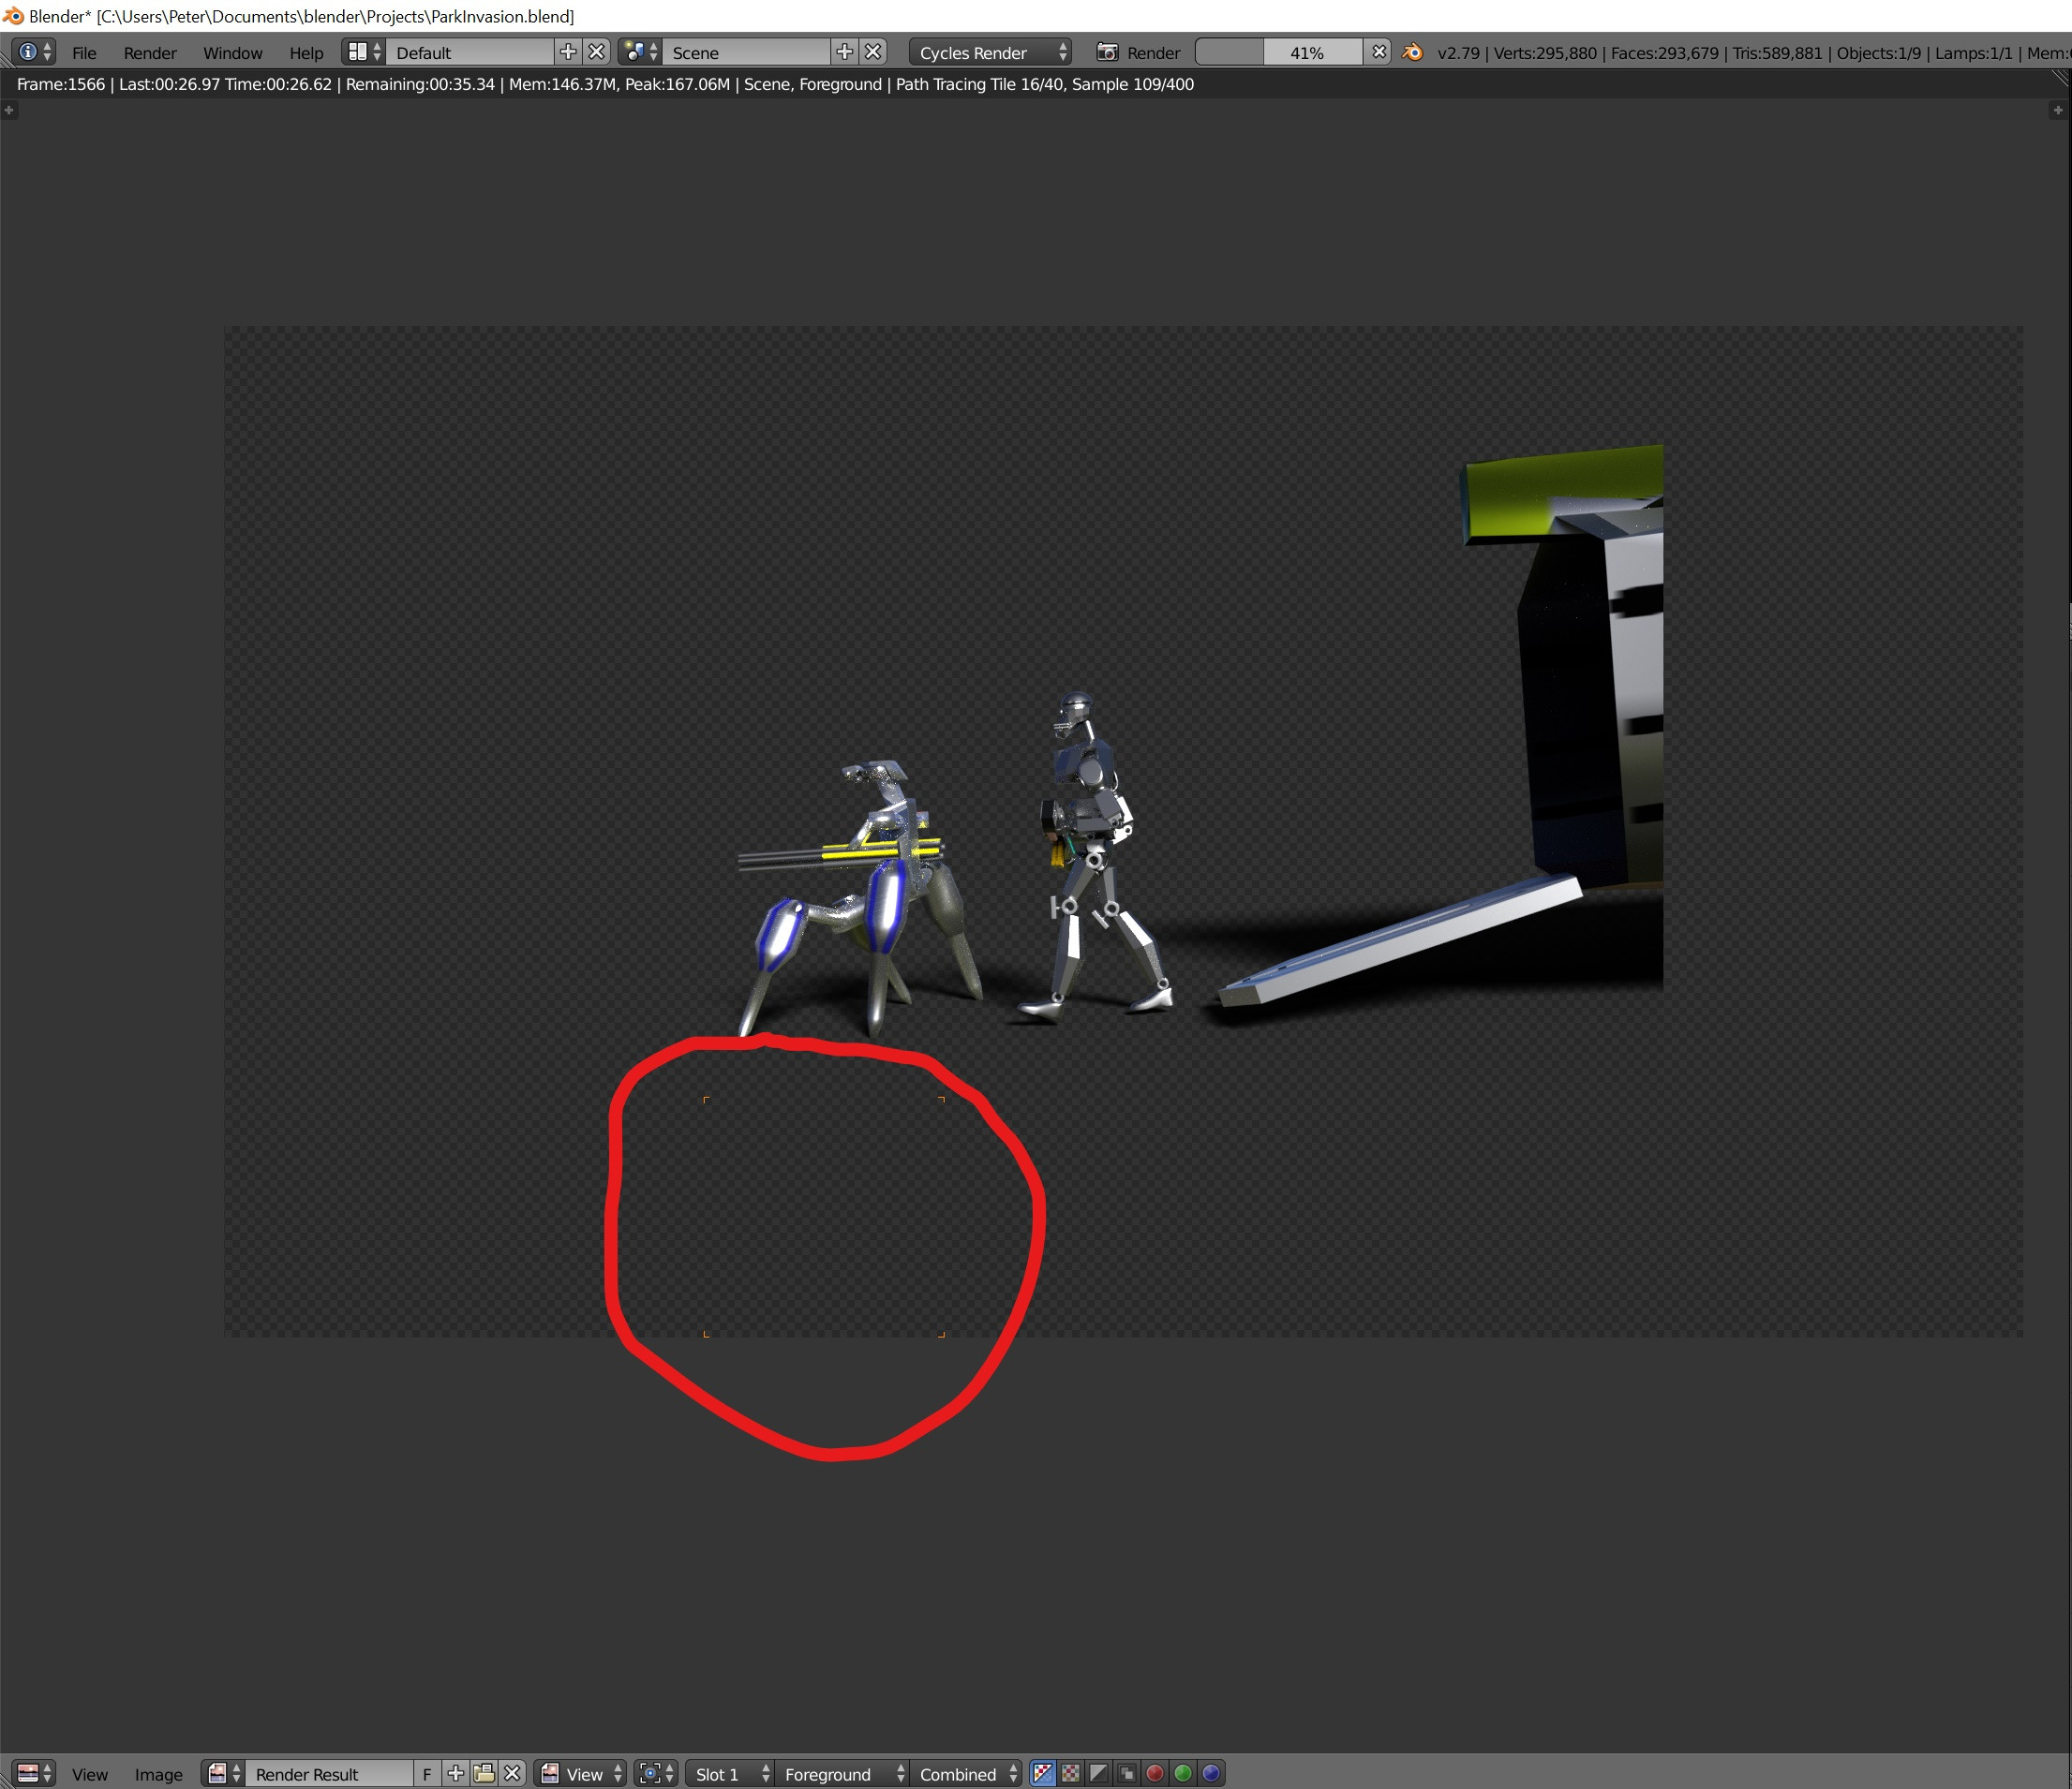Open the Window menu
Screen dimensions: 2072x1789
click(233, 53)
